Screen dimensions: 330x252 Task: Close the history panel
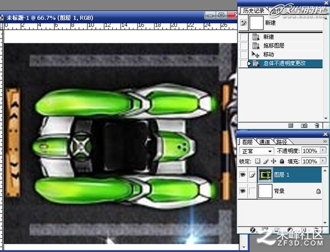click(326, 3)
